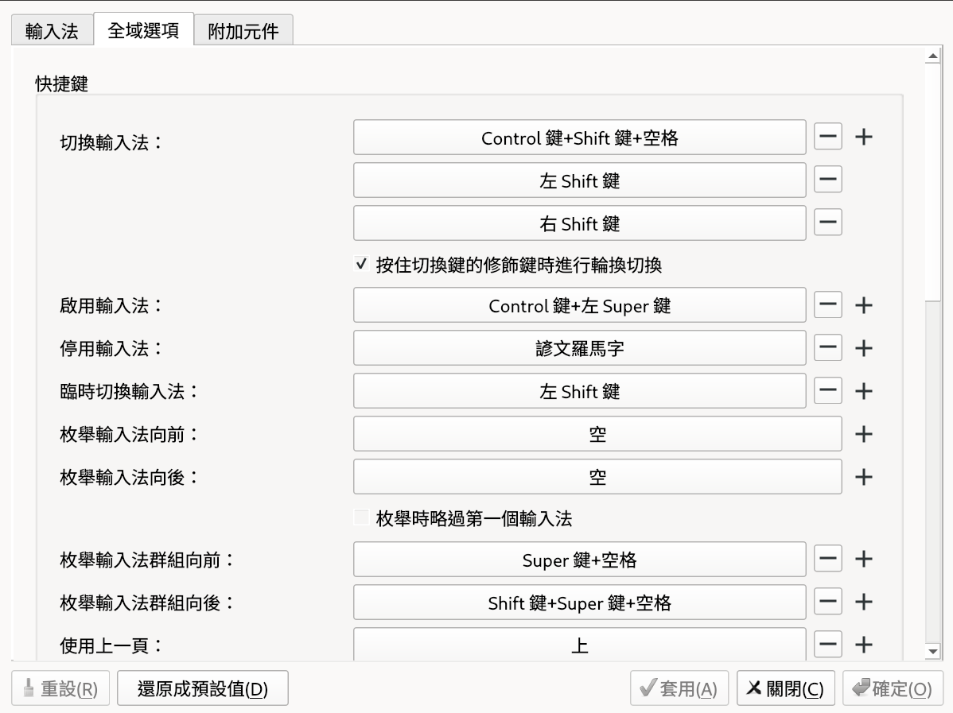The image size is (953, 713).
Task: Add a shortcut for 枚舉輸入法群組向後
Action: pos(863,603)
